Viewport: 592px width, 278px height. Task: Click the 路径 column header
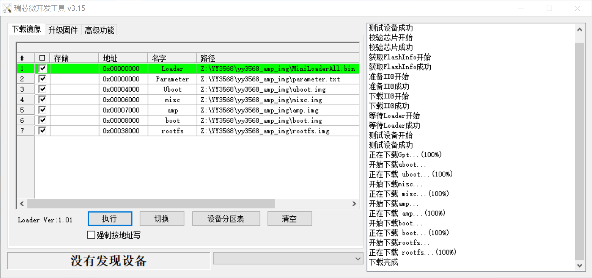tap(278, 58)
